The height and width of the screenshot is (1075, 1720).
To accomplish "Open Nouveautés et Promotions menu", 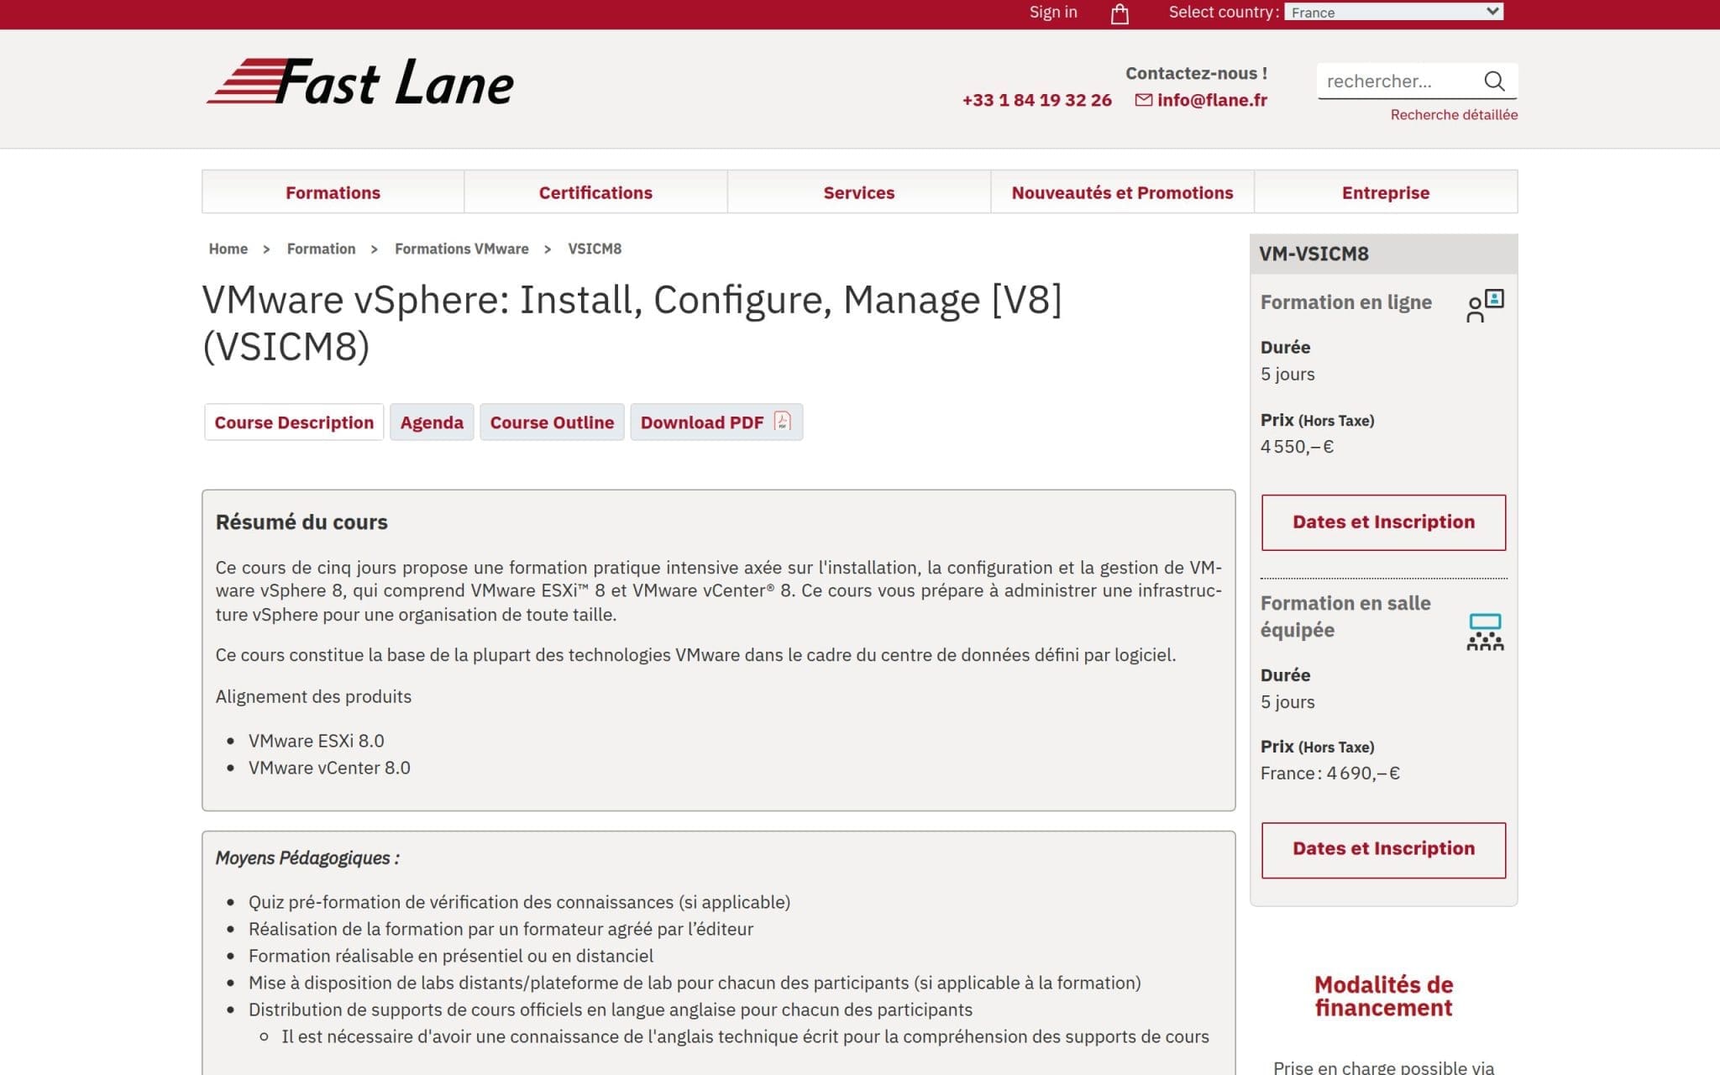I will 1122,192.
